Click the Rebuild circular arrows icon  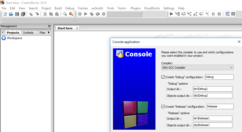coord(98,14)
